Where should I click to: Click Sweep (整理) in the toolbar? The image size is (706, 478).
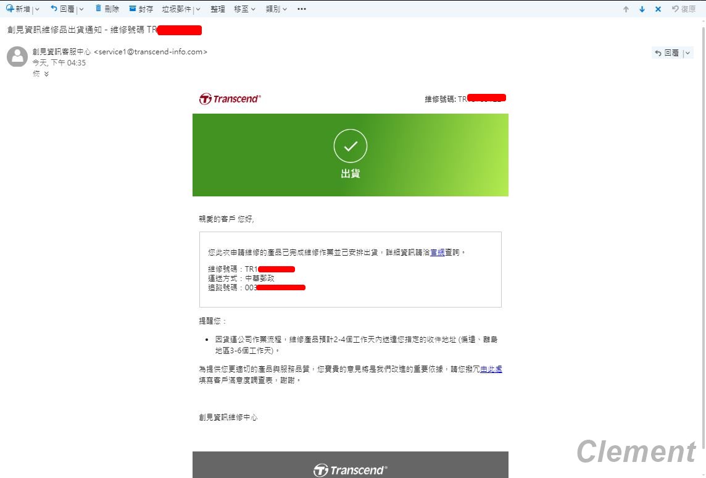217,9
